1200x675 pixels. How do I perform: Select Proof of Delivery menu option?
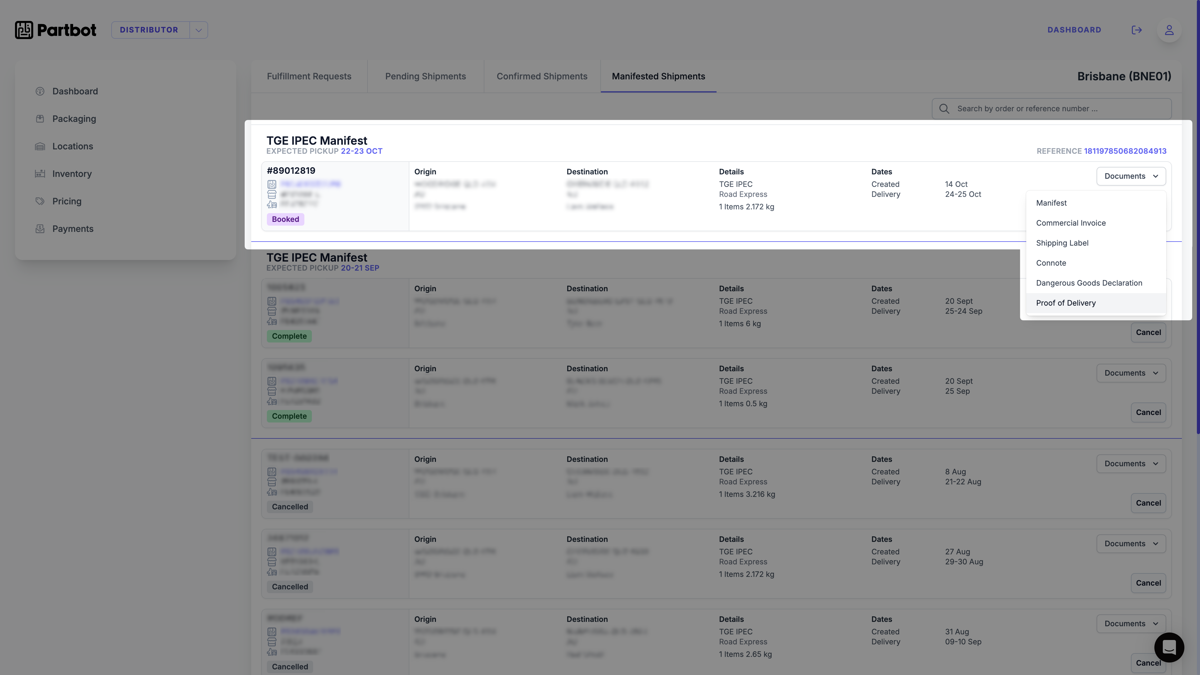coord(1066,303)
